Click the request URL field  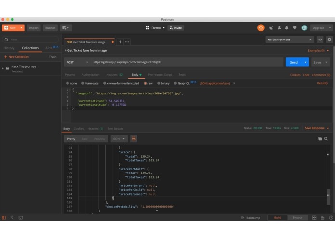pos(187,62)
